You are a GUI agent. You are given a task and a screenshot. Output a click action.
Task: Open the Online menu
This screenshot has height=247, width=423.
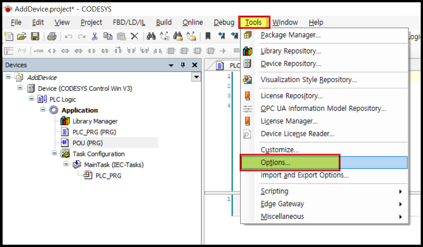pyautogui.click(x=193, y=22)
